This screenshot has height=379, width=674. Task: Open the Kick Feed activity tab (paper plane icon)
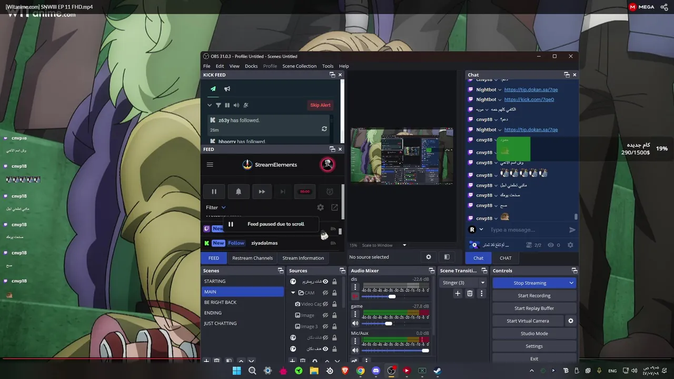pos(213,89)
